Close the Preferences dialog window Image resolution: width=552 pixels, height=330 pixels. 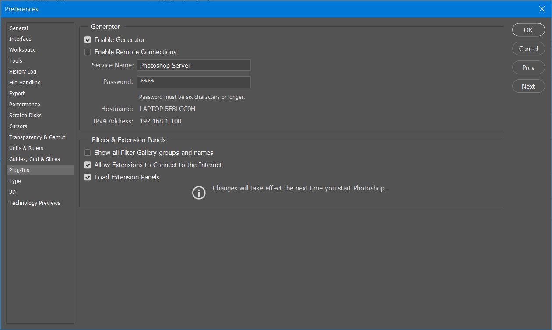coord(542,9)
